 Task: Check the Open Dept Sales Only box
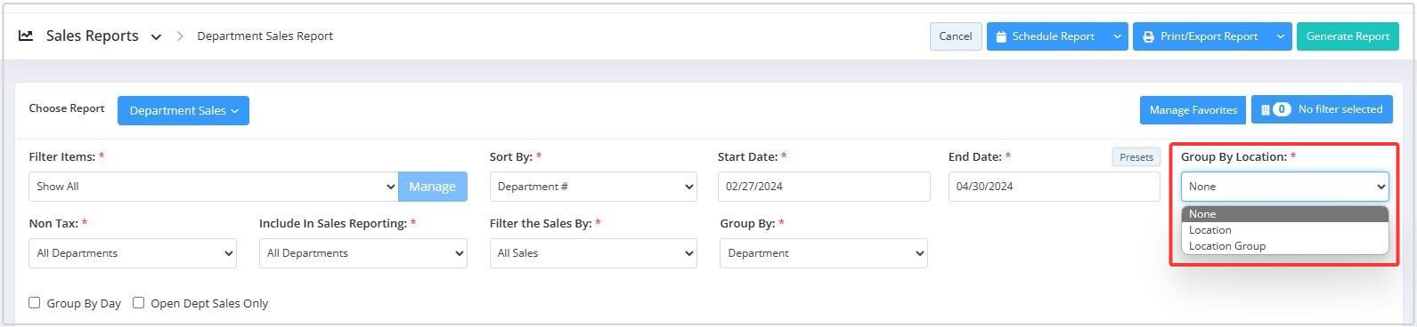(139, 303)
